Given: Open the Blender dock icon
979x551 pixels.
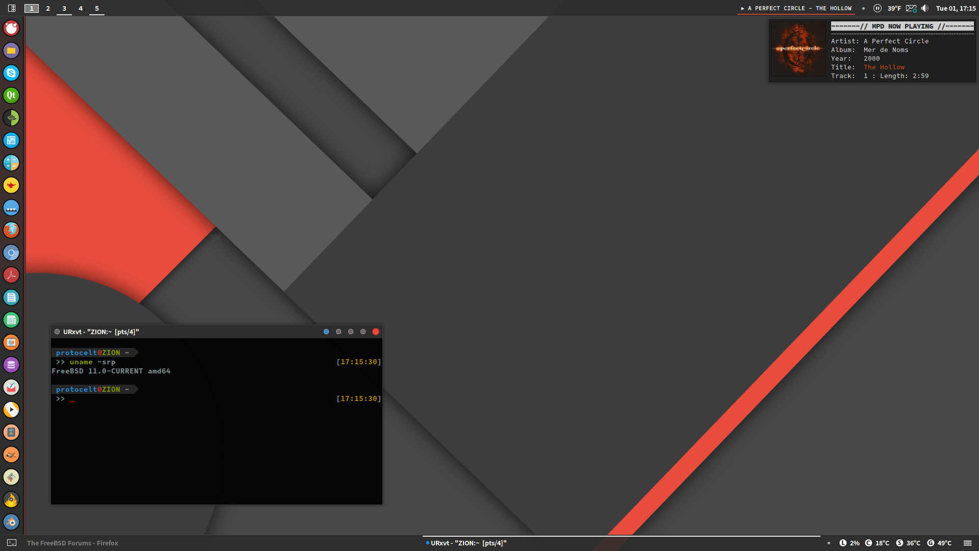Looking at the screenshot, I should point(11,522).
